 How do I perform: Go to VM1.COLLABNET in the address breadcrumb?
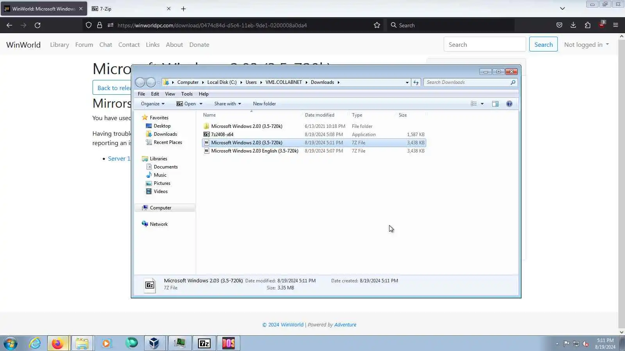point(284,82)
